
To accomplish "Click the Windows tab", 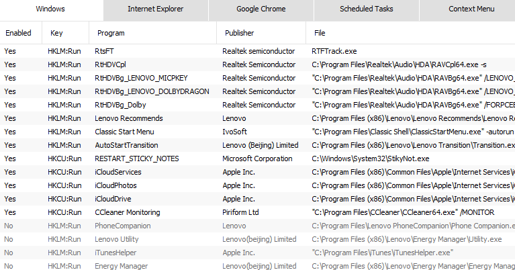I will point(52,9).
